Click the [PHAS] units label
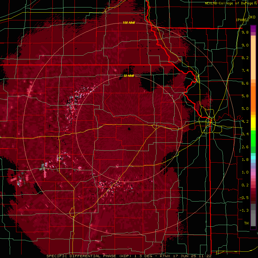The image size is (258, 258). pyautogui.click(x=242, y=20)
